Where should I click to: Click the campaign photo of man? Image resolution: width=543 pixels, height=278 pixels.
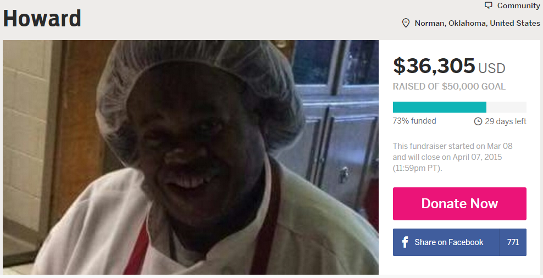point(191,157)
